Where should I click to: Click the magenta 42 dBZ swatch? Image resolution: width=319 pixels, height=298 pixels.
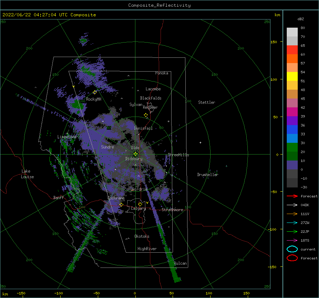pos(292,112)
